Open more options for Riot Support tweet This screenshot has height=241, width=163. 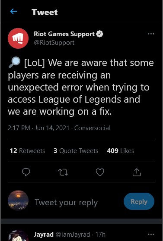pyautogui.click(x=151, y=34)
